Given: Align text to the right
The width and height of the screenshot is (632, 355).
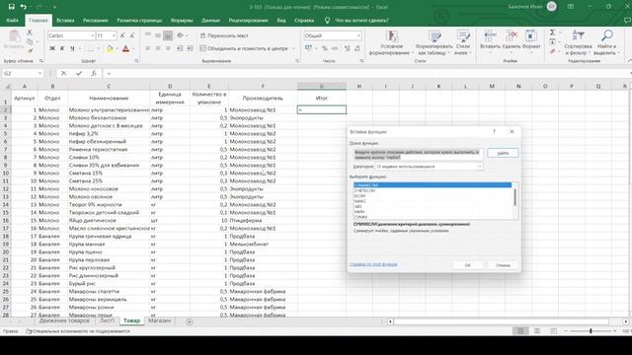Looking at the screenshot, I should coord(168,48).
